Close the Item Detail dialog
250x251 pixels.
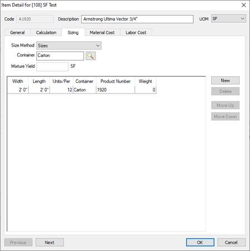(244, 5)
